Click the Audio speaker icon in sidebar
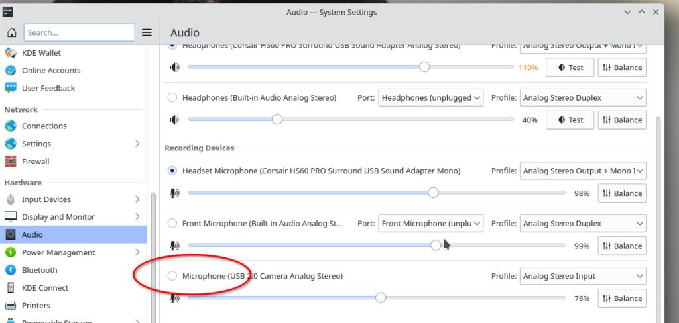This screenshot has height=323, width=679. 11,235
